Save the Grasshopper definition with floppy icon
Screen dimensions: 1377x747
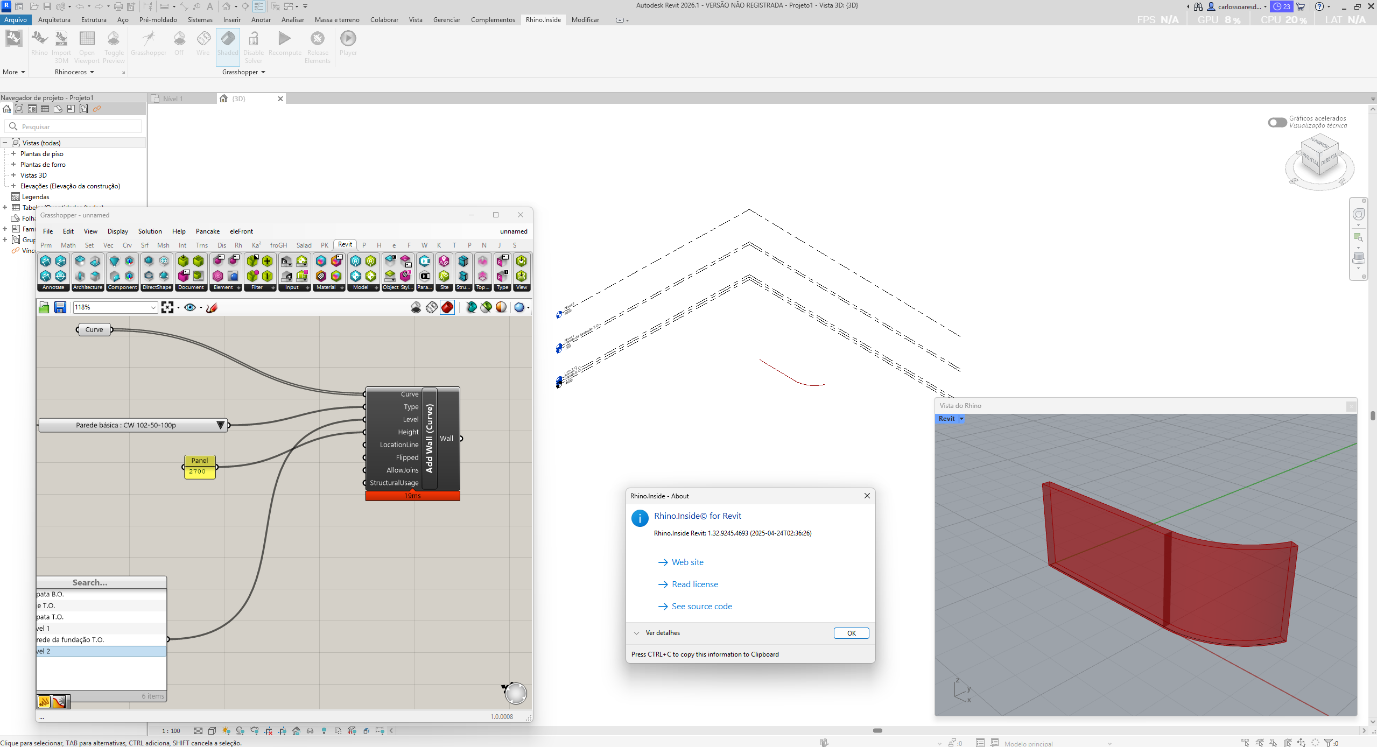pyautogui.click(x=60, y=307)
